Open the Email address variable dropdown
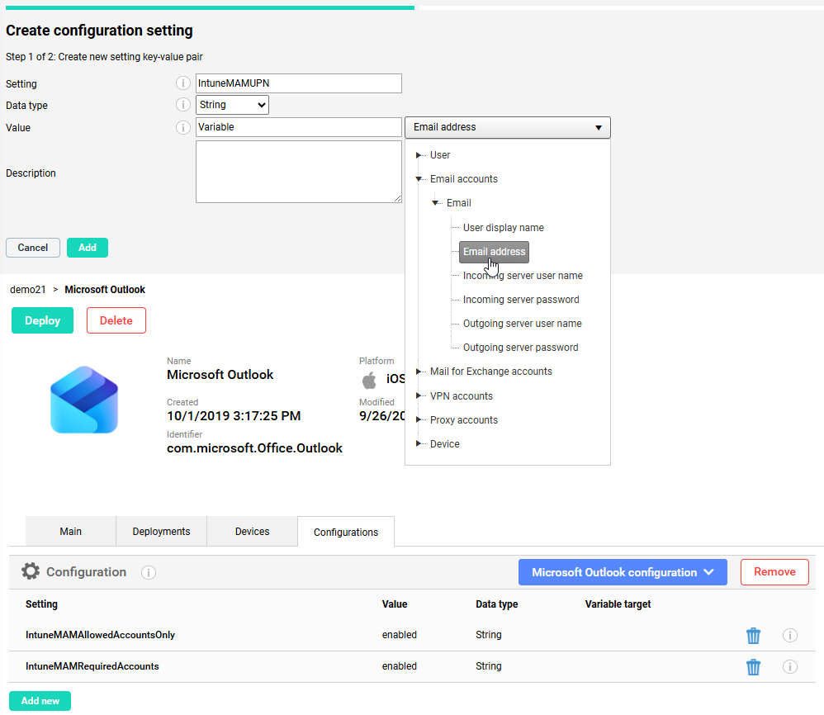Viewport: 824px width, 715px height. pos(508,127)
